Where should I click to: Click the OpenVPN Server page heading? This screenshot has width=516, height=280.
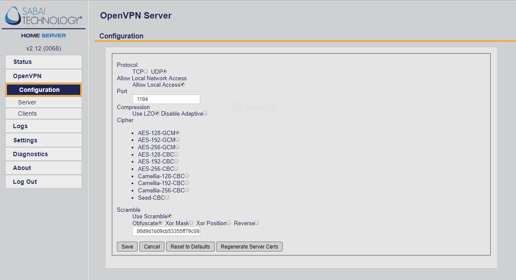[135, 16]
